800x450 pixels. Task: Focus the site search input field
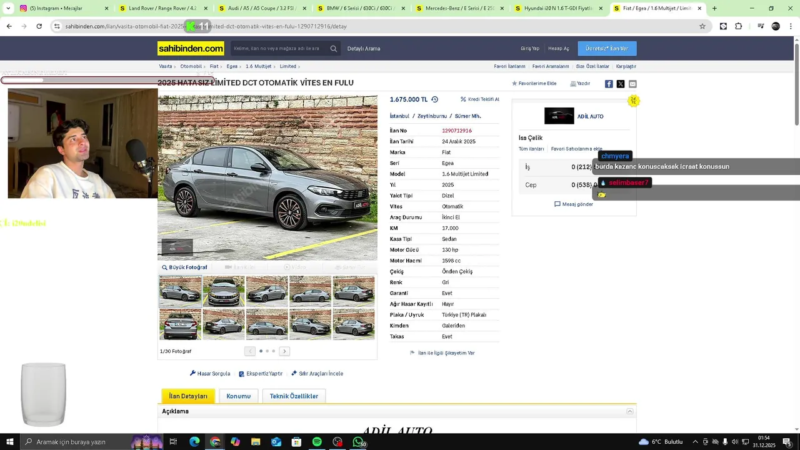pos(280,48)
